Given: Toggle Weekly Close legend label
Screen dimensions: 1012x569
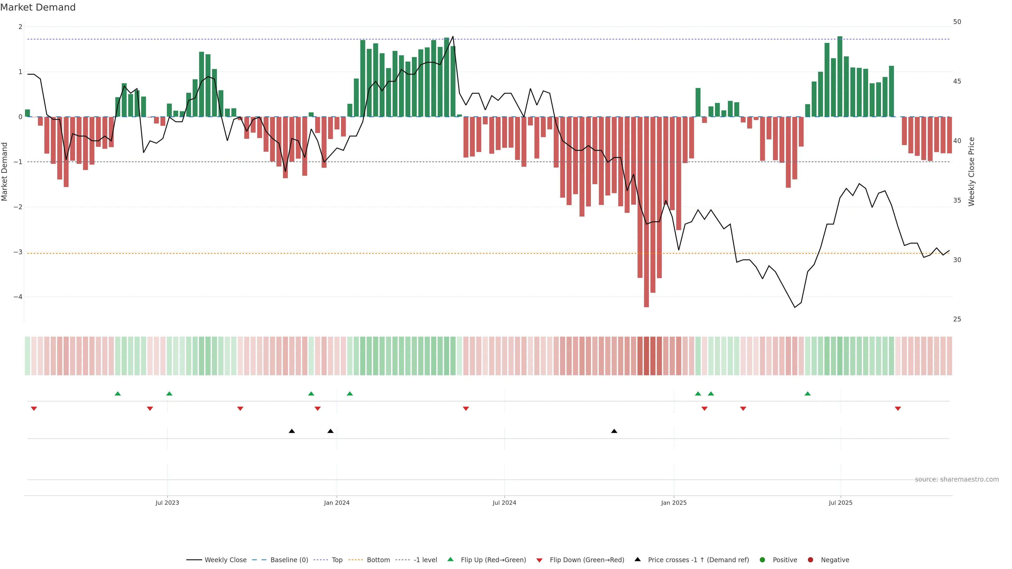Looking at the screenshot, I should (226, 560).
